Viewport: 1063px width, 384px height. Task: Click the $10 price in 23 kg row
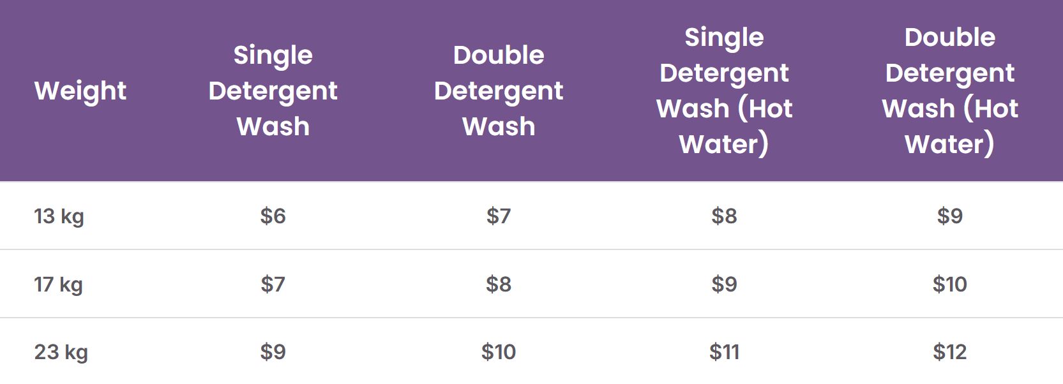coord(499,352)
